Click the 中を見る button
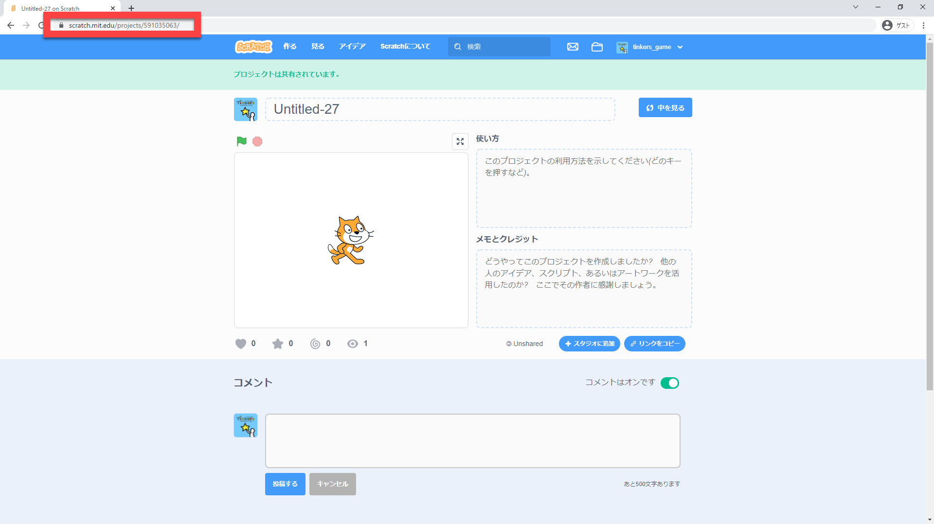This screenshot has width=934, height=524. point(665,108)
